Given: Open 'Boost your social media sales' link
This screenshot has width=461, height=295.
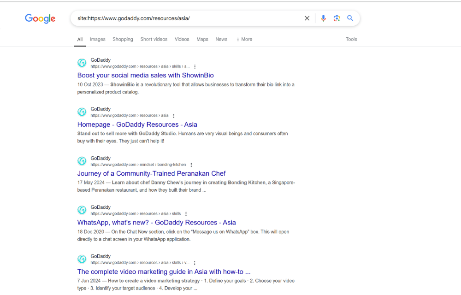Looking at the screenshot, I should click(145, 75).
